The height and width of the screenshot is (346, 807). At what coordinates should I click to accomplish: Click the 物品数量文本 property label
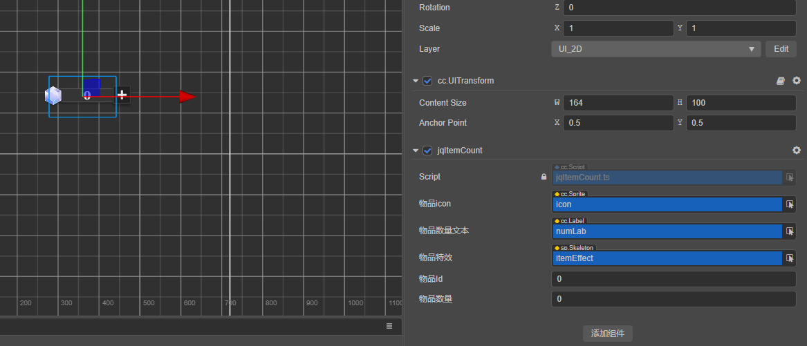pos(444,231)
